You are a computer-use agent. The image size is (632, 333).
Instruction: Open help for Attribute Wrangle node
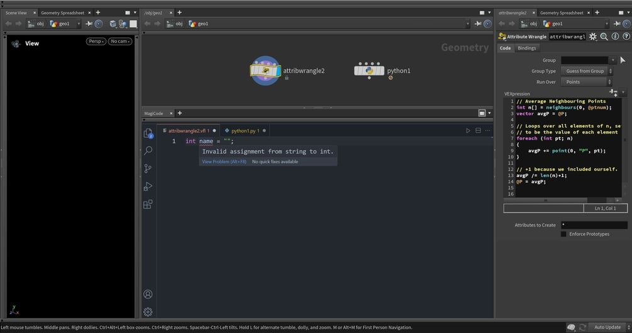(626, 37)
